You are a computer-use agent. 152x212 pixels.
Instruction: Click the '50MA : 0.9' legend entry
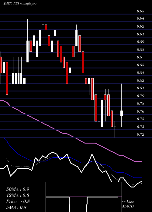pos(18,189)
